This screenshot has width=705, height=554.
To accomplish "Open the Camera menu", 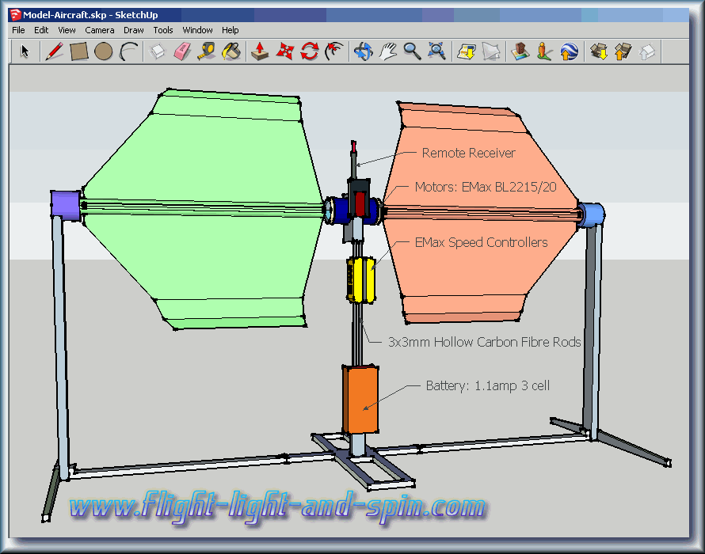I will pyautogui.click(x=99, y=30).
